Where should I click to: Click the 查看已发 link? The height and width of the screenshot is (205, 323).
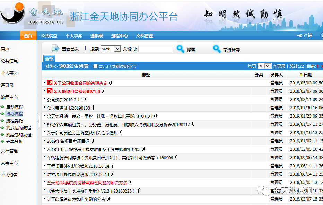point(70,49)
